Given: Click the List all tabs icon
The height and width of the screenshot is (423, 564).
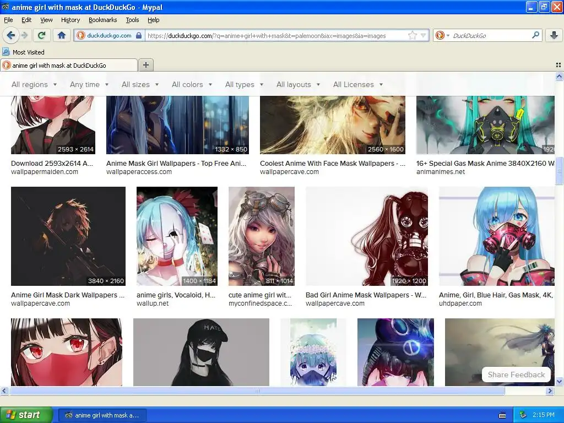Looking at the screenshot, I should pyautogui.click(x=558, y=65).
